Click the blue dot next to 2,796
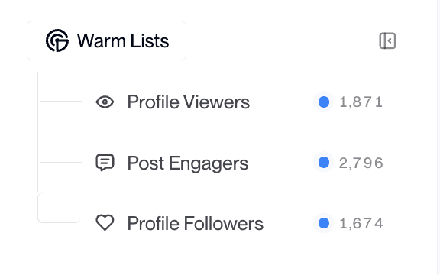440x275 pixels. (x=324, y=163)
